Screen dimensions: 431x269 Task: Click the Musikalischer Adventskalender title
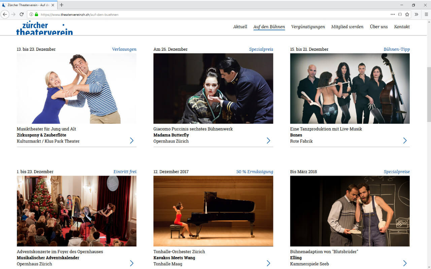(48, 258)
